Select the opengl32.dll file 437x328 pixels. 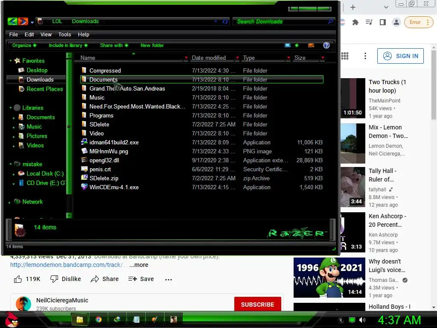[104, 160]
